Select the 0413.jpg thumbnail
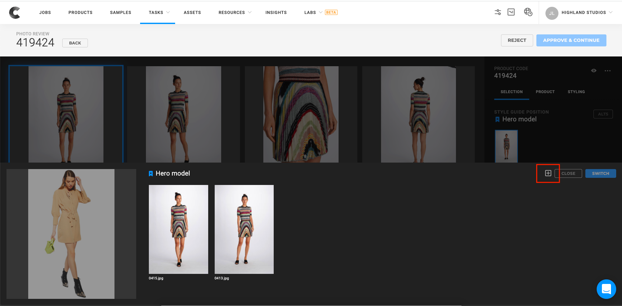Viewport: 622px width, 306px height. [x=244, y=229]
